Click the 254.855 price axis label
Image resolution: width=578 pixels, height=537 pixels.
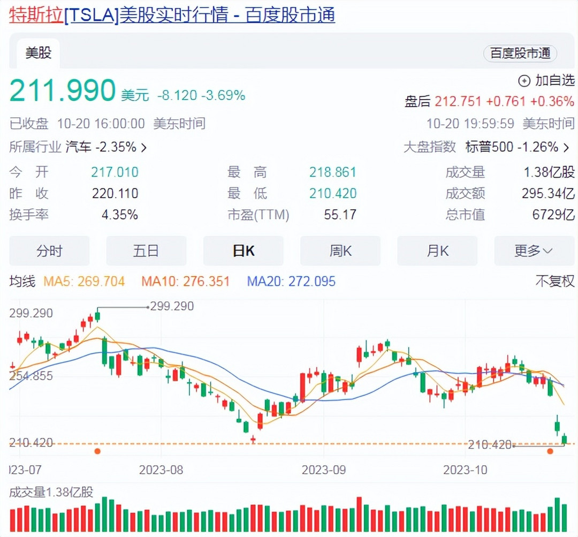(31, 376)
